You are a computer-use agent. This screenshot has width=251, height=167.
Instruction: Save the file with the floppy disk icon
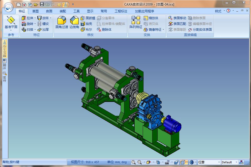point(42,4)
